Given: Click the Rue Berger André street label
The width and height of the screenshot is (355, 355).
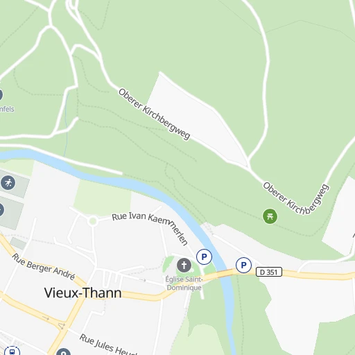Looking at the screenshot, I should pyautogui.click(x=44, y=266).
